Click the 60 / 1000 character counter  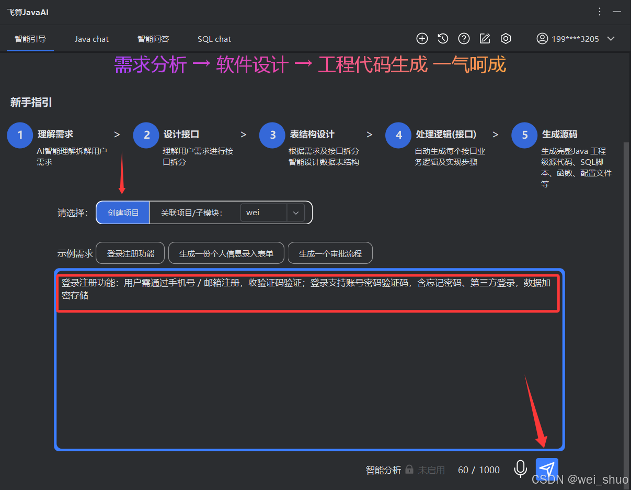point(479,470)
